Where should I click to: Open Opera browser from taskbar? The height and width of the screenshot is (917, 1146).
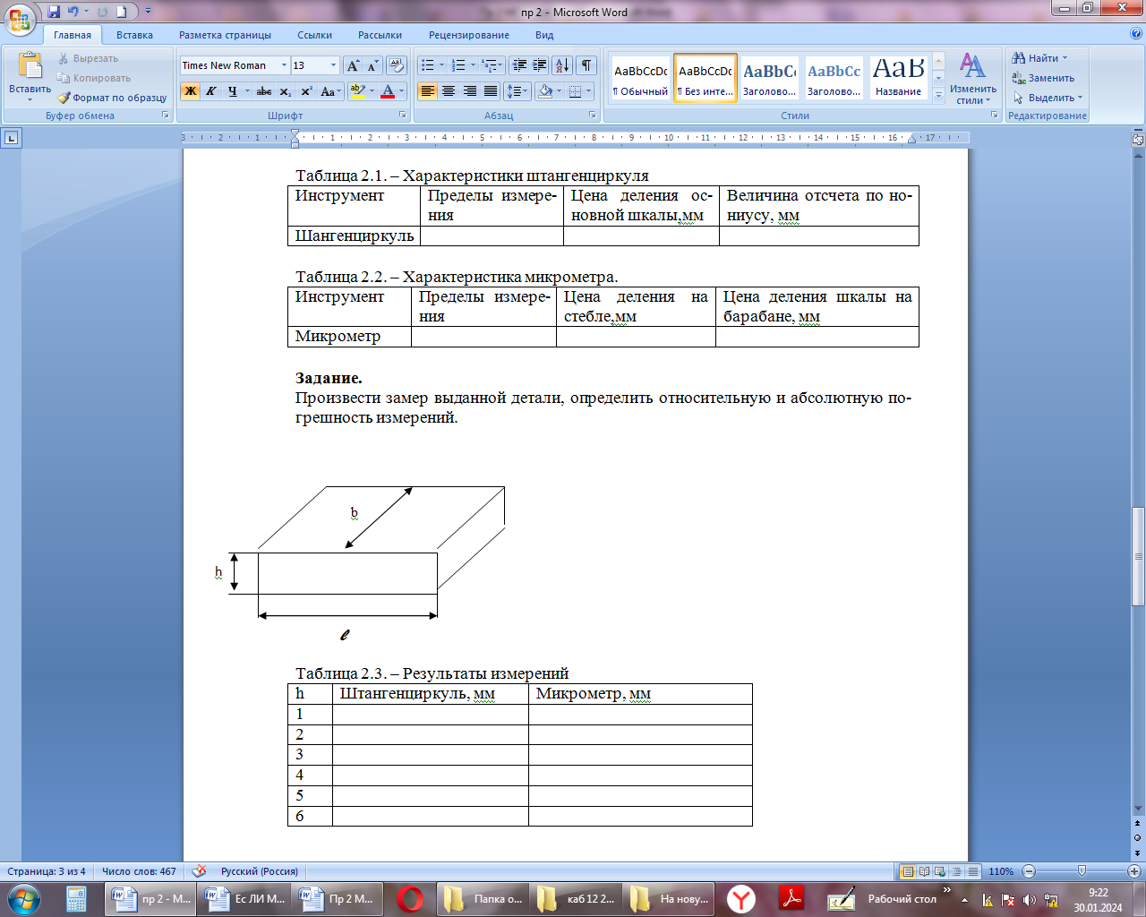[411, 899]
